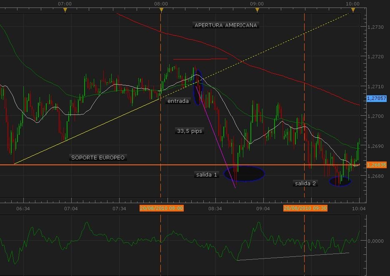This screenshot has width=390, height=276.
Task: Click the yellow timeline marker under 10:00
Action: click(x=353, y=10)
